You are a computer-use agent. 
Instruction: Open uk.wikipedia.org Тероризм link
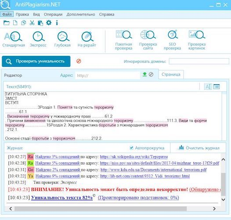click(x=134, y=157)
